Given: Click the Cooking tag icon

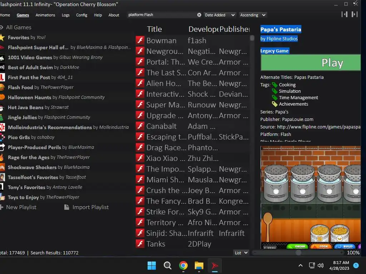Looking at the screenshot, I should point(275,85).
